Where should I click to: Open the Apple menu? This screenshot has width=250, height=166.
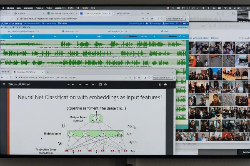tap(3, 8)
